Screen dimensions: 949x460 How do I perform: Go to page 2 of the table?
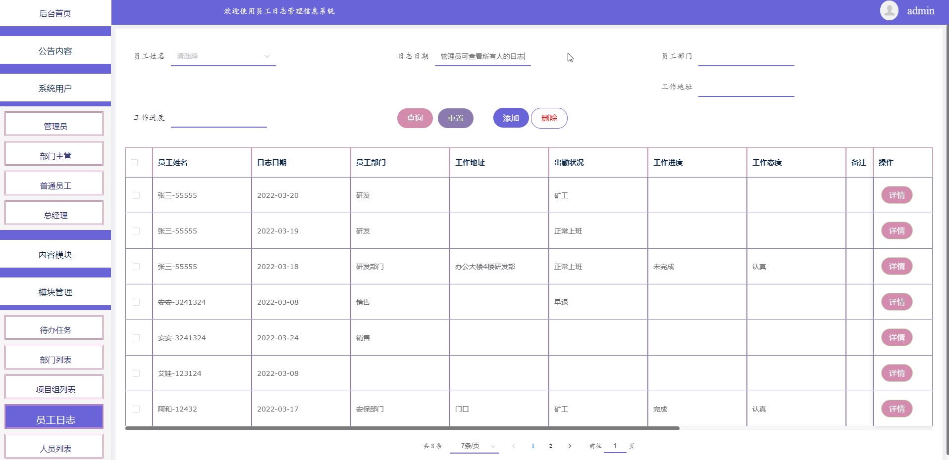click(x=550, y=446)
